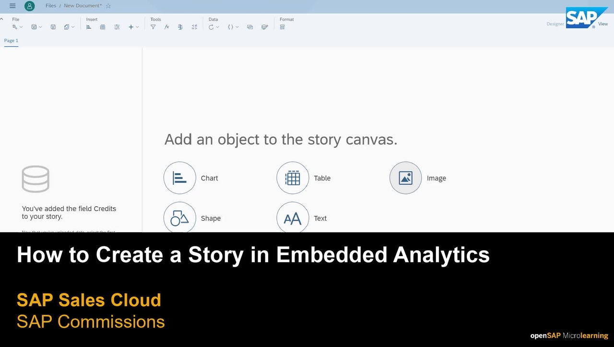Click the canvas Table label

coord(322,178)
